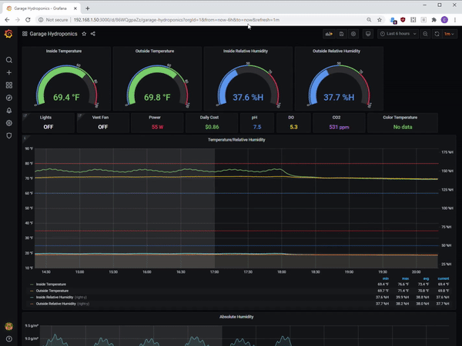Open a new browser tab
Image resolution: width=462 pixels, height=346 pixels.
pyautogui.click(x=88, y=8)
